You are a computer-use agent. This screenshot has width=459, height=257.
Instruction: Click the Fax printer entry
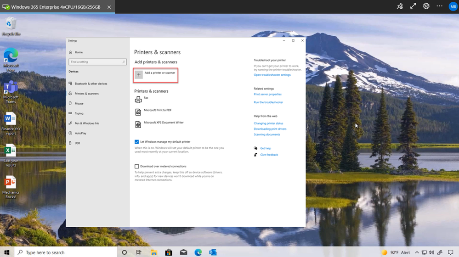click(x=142, y=100)
